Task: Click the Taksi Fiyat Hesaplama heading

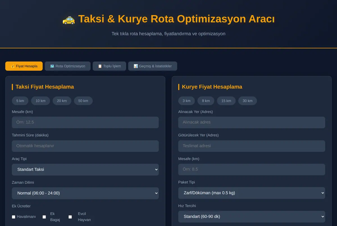Action: tap(45, 87)
